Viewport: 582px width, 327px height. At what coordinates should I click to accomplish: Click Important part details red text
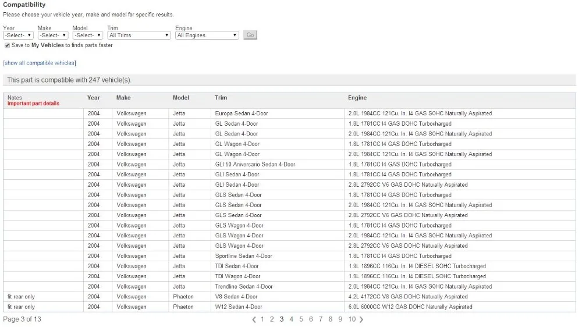[33, 104]
